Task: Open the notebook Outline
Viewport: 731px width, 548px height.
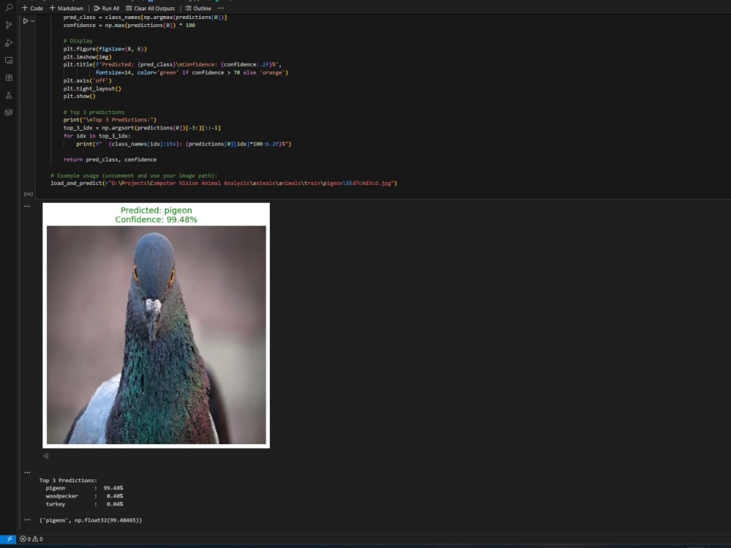Action: [198, 8]
